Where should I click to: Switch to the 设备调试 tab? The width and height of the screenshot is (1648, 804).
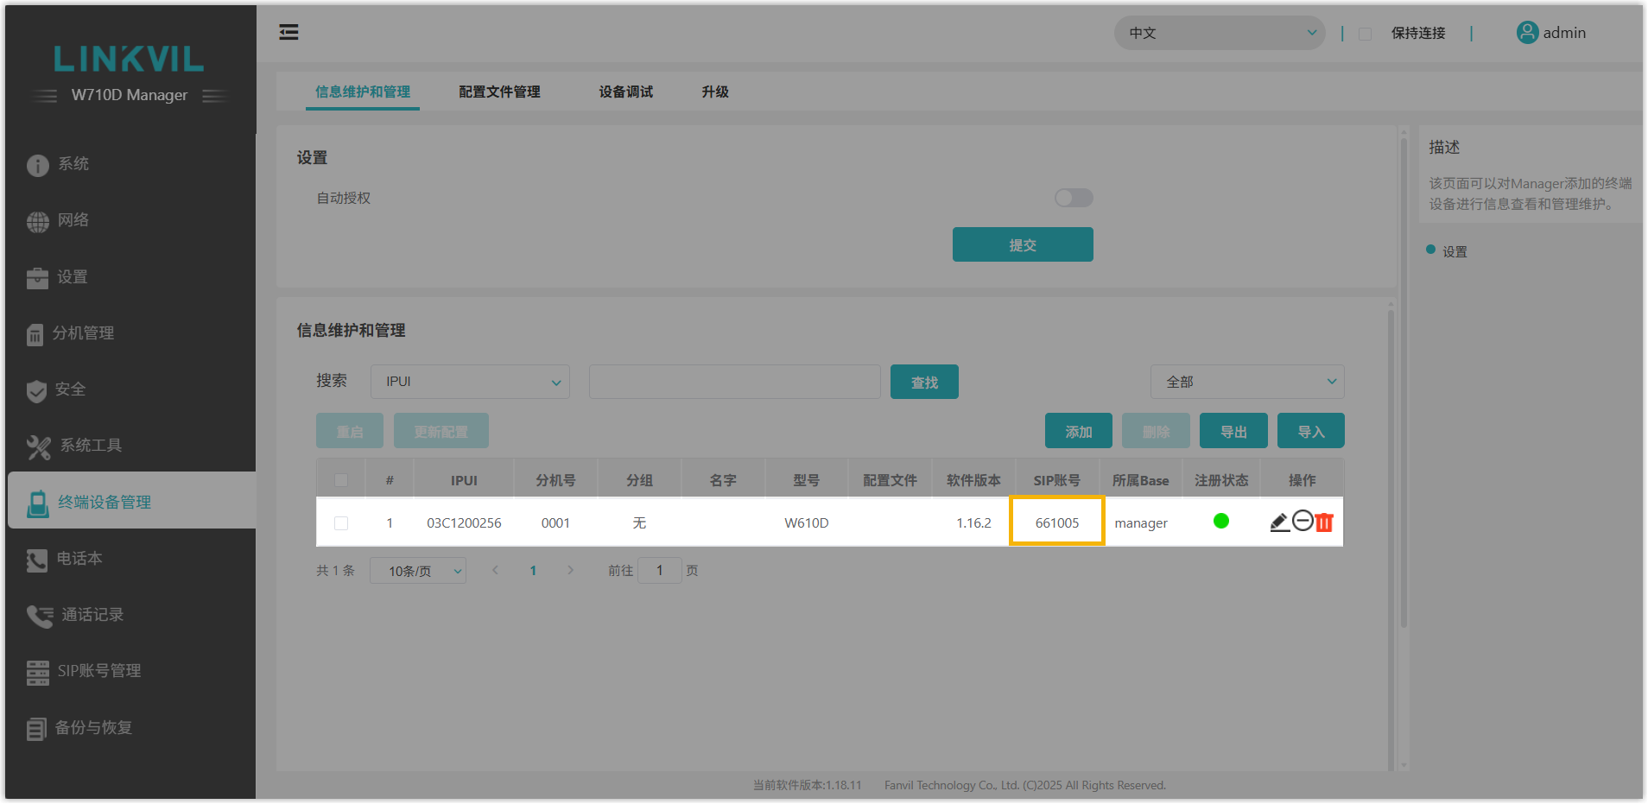pyautogui.click(x=625, y=92)
